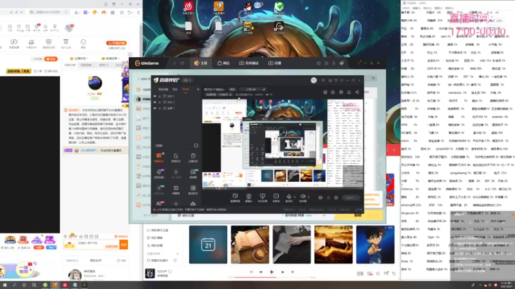Open the music player playlist queue

[x=394, y=274]
